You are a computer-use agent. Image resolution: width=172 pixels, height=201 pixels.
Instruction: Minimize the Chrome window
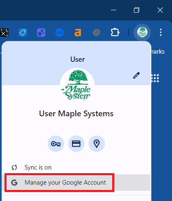click(113, 10)
